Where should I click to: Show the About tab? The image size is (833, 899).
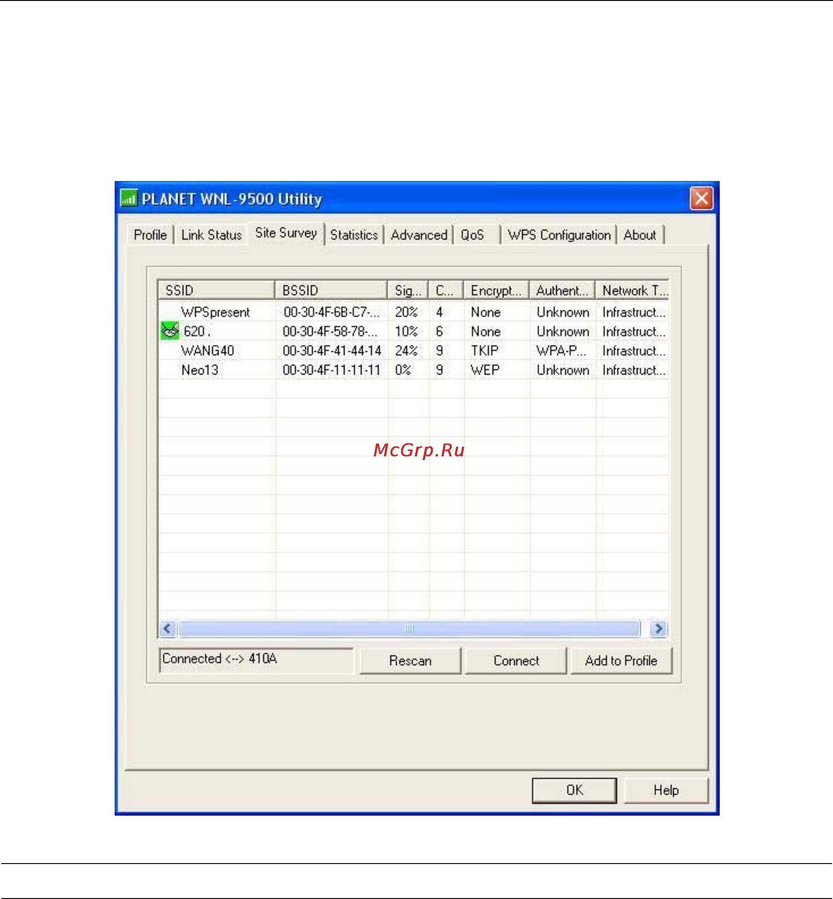(x=640, y=235)
